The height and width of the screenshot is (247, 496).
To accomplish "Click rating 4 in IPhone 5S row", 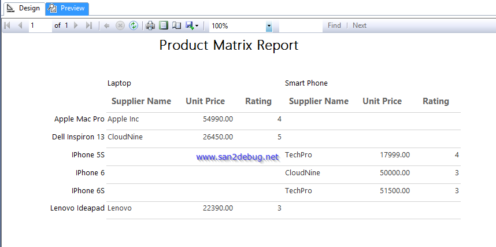I will (457, 155).
